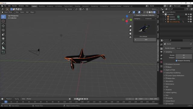193x109 pixels.
Task: Expand the Orca Whale Rig tree item
Action: point(166,21)
